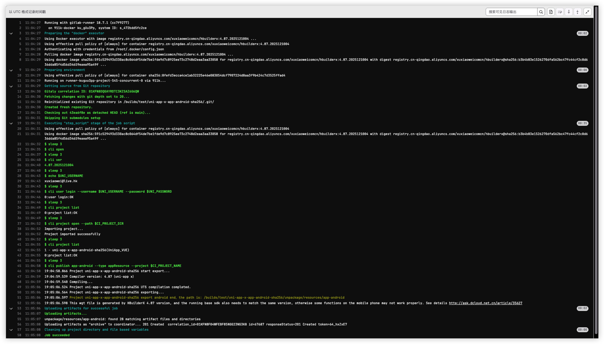Click the 00:35 duration badge
Screen dimensions: 604x344
click(582, 123)
